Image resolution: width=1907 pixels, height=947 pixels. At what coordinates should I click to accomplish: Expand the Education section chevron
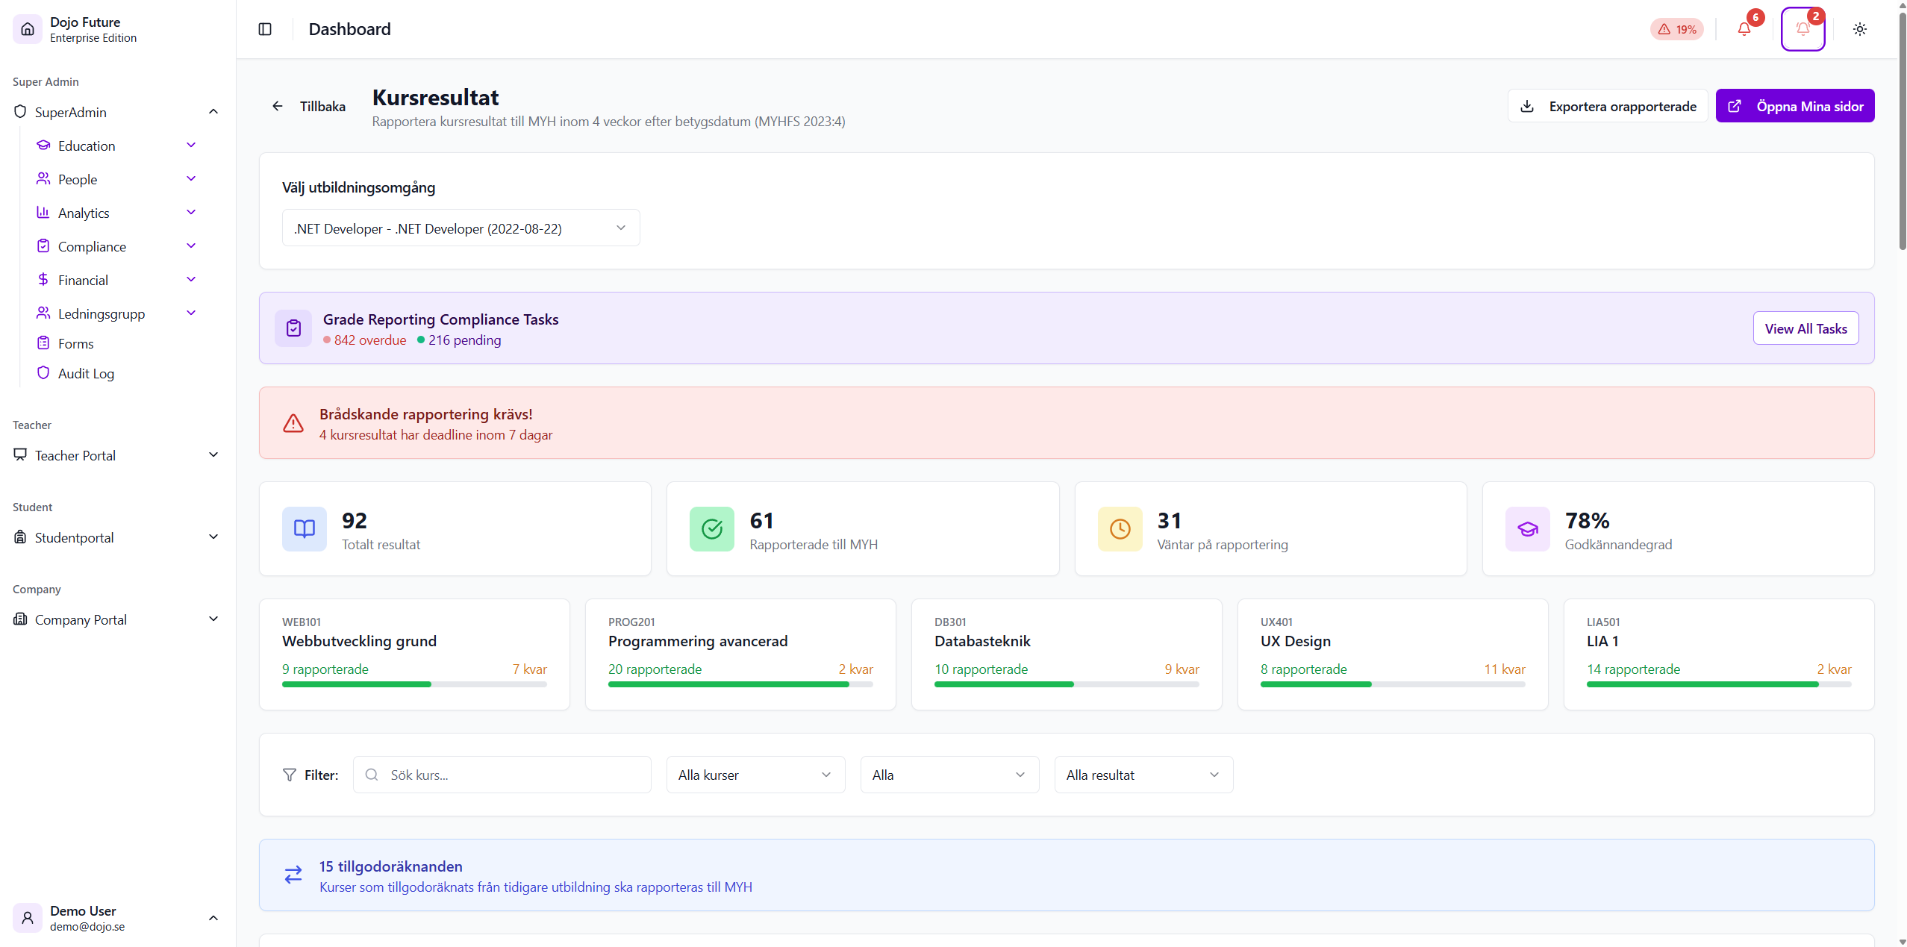pos(191,145)
